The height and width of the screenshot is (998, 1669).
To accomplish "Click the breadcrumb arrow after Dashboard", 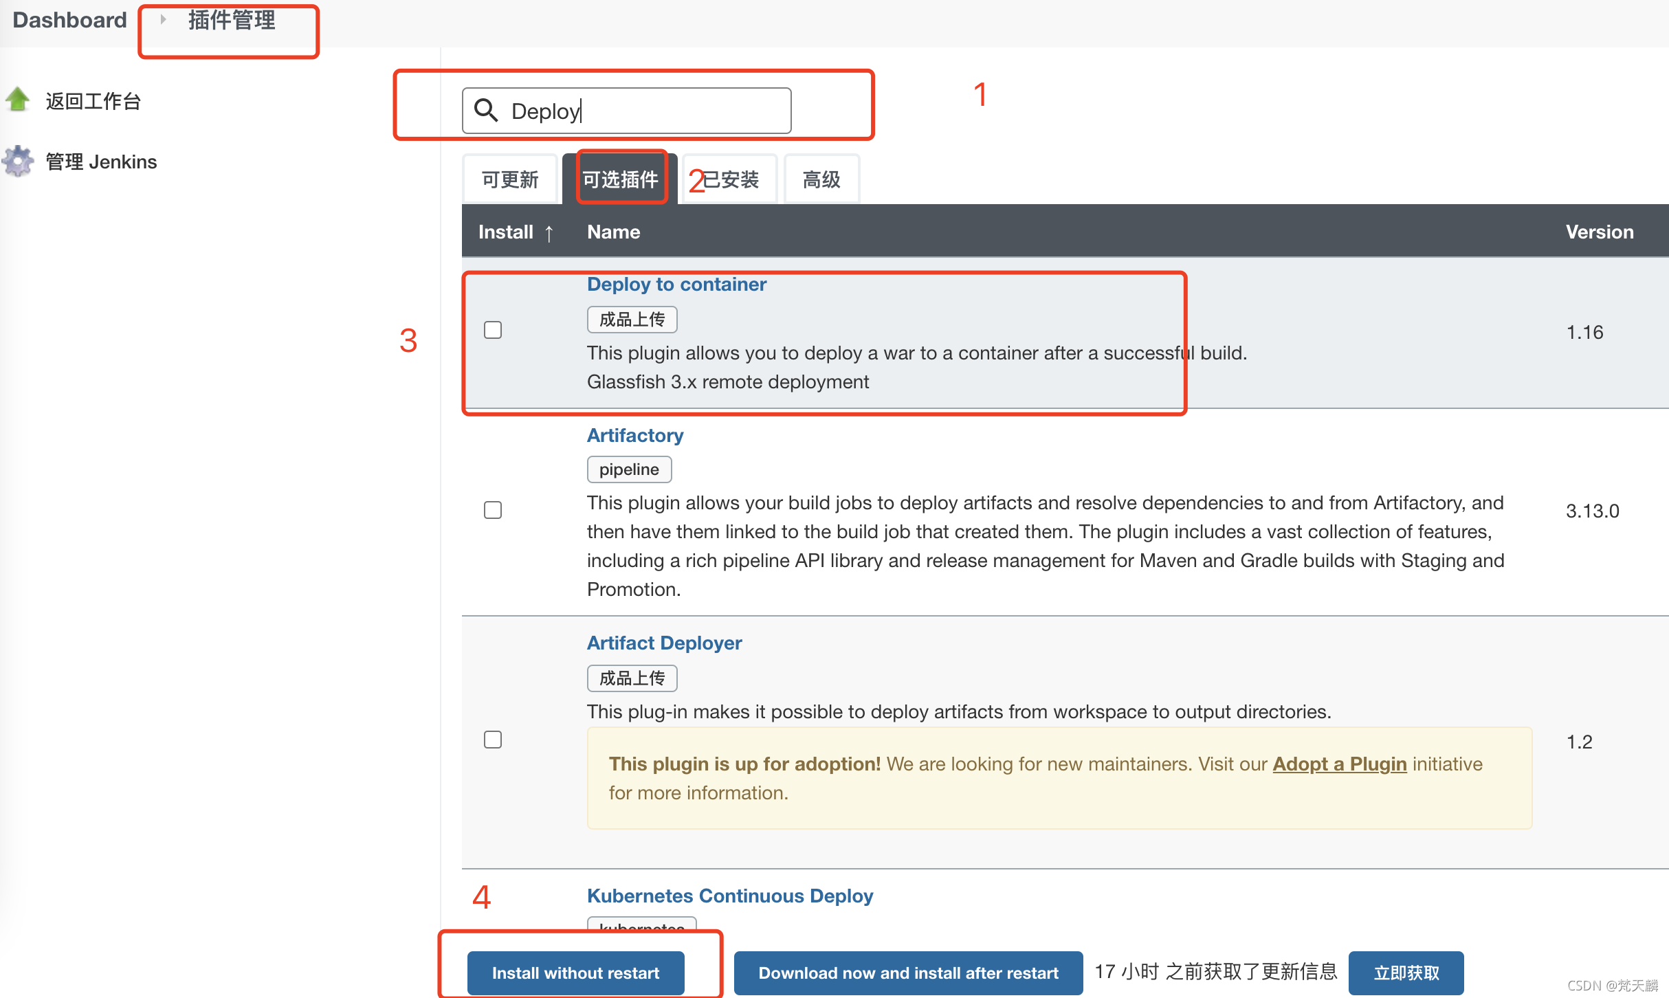I will click(163, 19).
